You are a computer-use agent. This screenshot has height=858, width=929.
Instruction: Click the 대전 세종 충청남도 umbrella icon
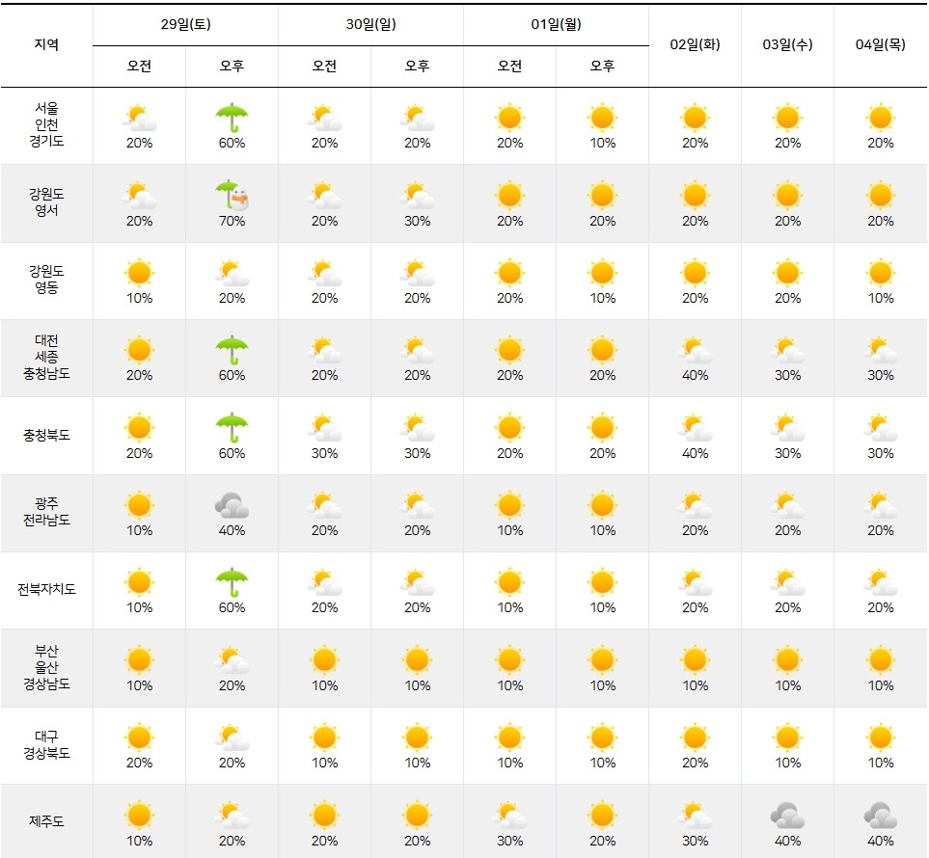coord(232,350)
